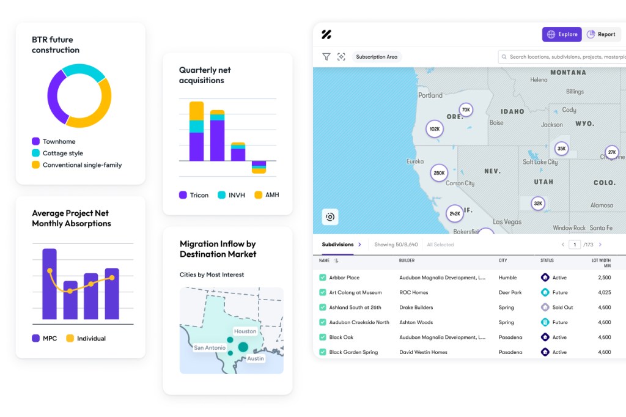Screen dimensions: 626x417
Task: Open the Report tab
Action: click(x=601, y=34)
